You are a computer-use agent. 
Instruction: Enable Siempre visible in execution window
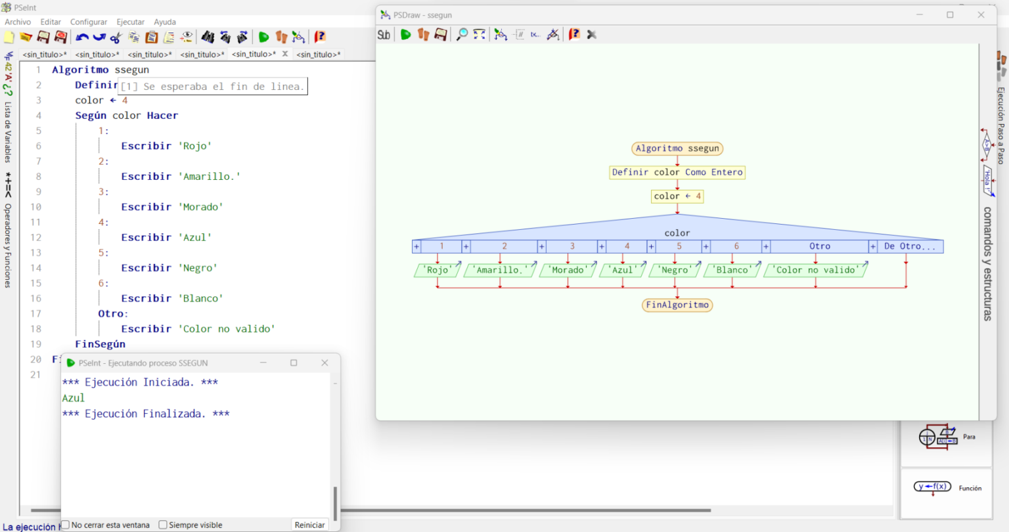pos(163,524)
